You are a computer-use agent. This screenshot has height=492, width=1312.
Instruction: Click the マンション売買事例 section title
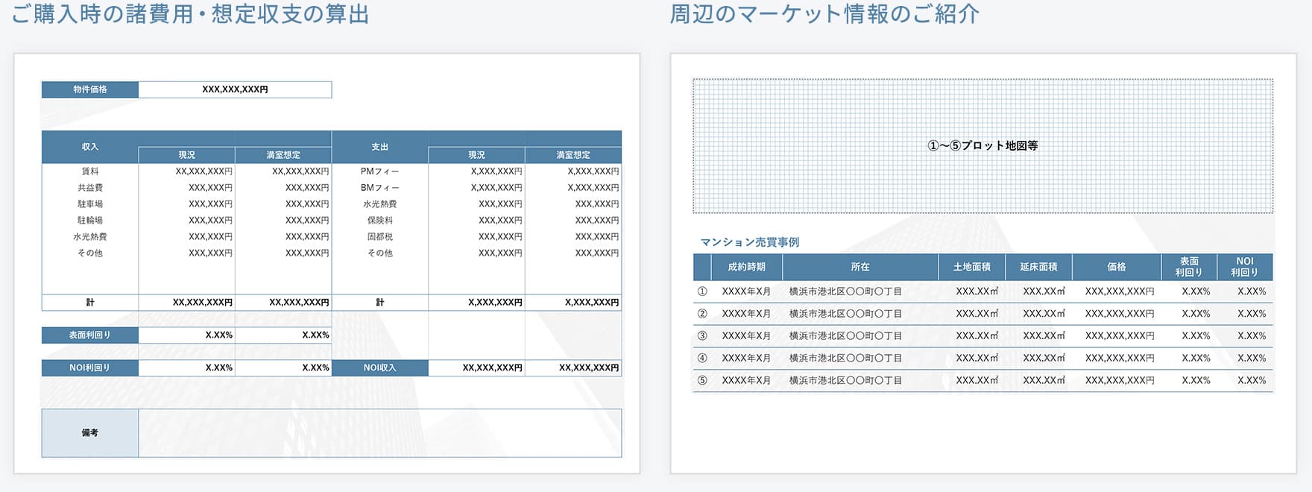coord(750,242)
